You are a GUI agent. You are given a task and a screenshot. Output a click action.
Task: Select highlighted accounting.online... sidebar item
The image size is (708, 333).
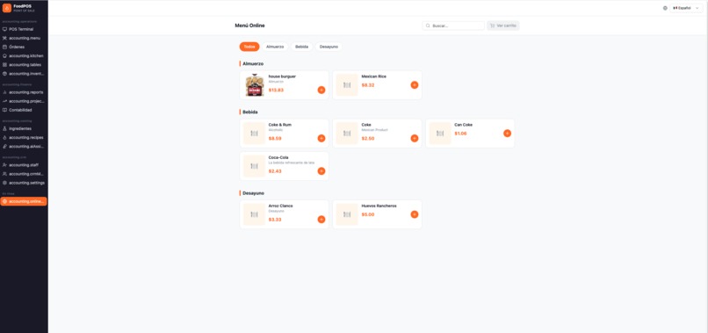coord(24,201)
